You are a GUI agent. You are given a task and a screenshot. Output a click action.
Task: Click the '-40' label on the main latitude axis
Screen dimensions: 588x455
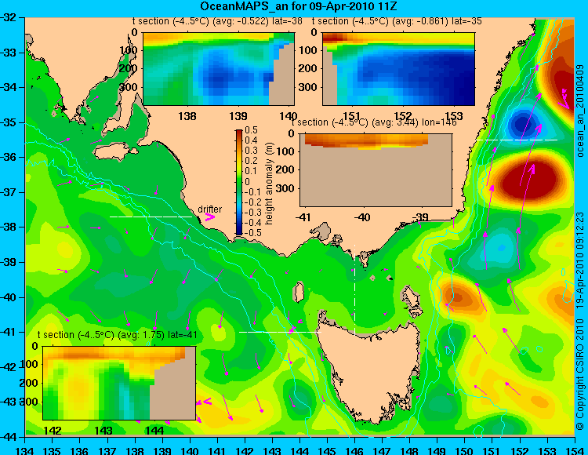(x=8, y=297)
